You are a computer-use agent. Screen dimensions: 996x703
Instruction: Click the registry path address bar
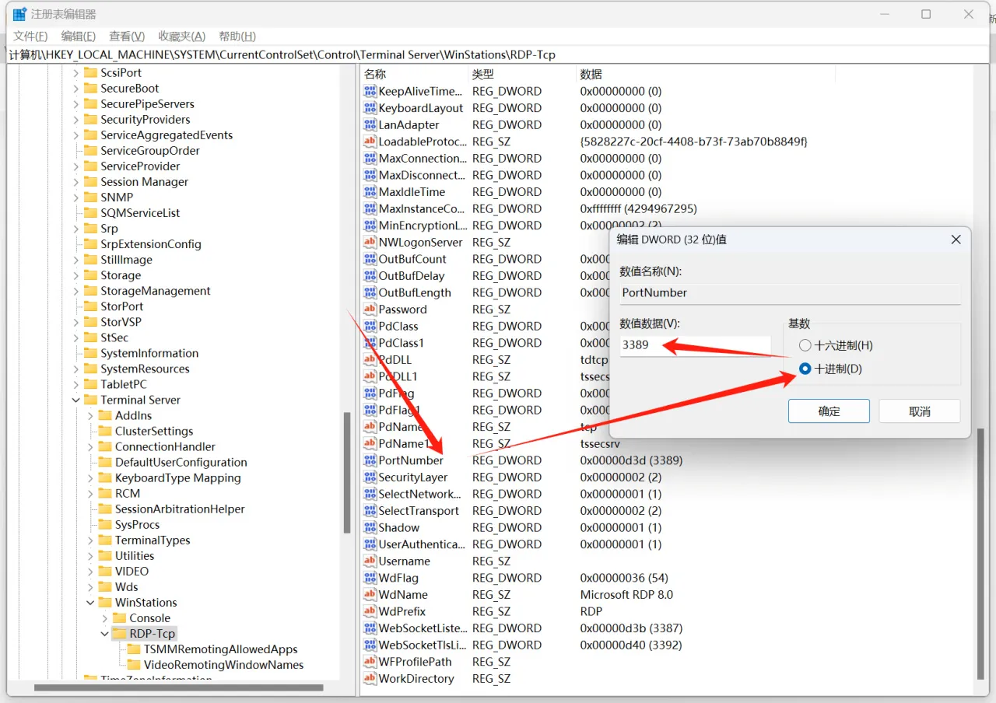click(x=498, y=54)
